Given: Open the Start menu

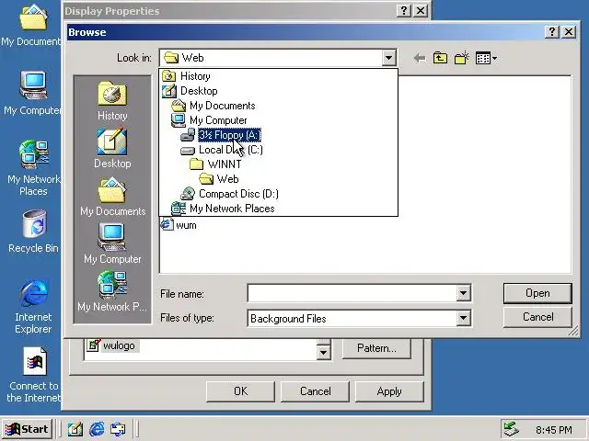Looking at the screenshot, I should pos(27,429).
